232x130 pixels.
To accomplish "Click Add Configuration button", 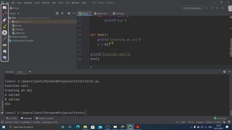I will (192, 8).
